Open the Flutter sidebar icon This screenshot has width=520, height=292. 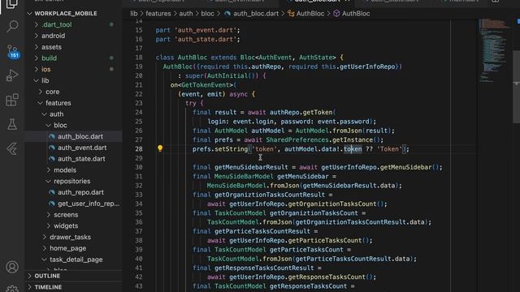pos(12,149)
